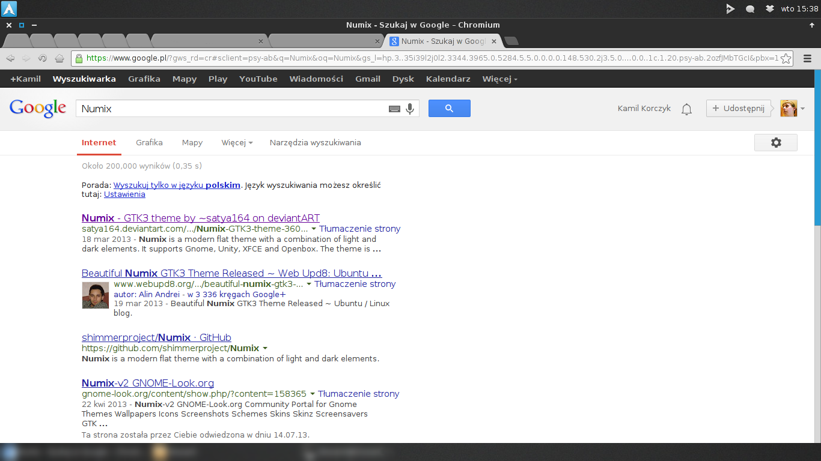Select the Numix - Szukaj w Google tab
Screen dimensions: 821x461
click(x=444, y=41)
